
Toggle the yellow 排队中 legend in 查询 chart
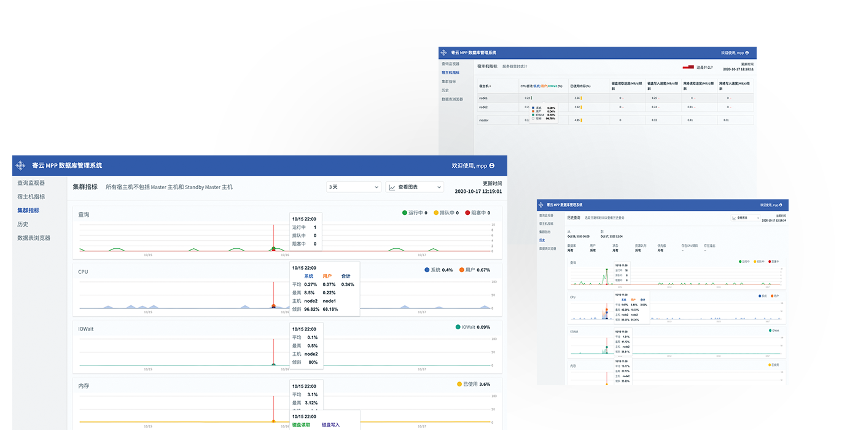click(437, 213)
